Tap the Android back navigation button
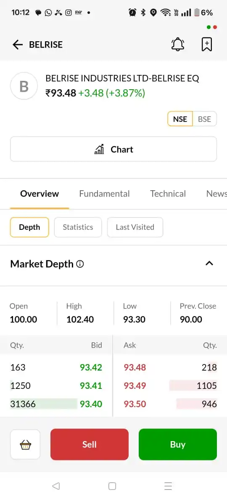The height and width of the screenshot is (500, 227). (x=56, y=486)
